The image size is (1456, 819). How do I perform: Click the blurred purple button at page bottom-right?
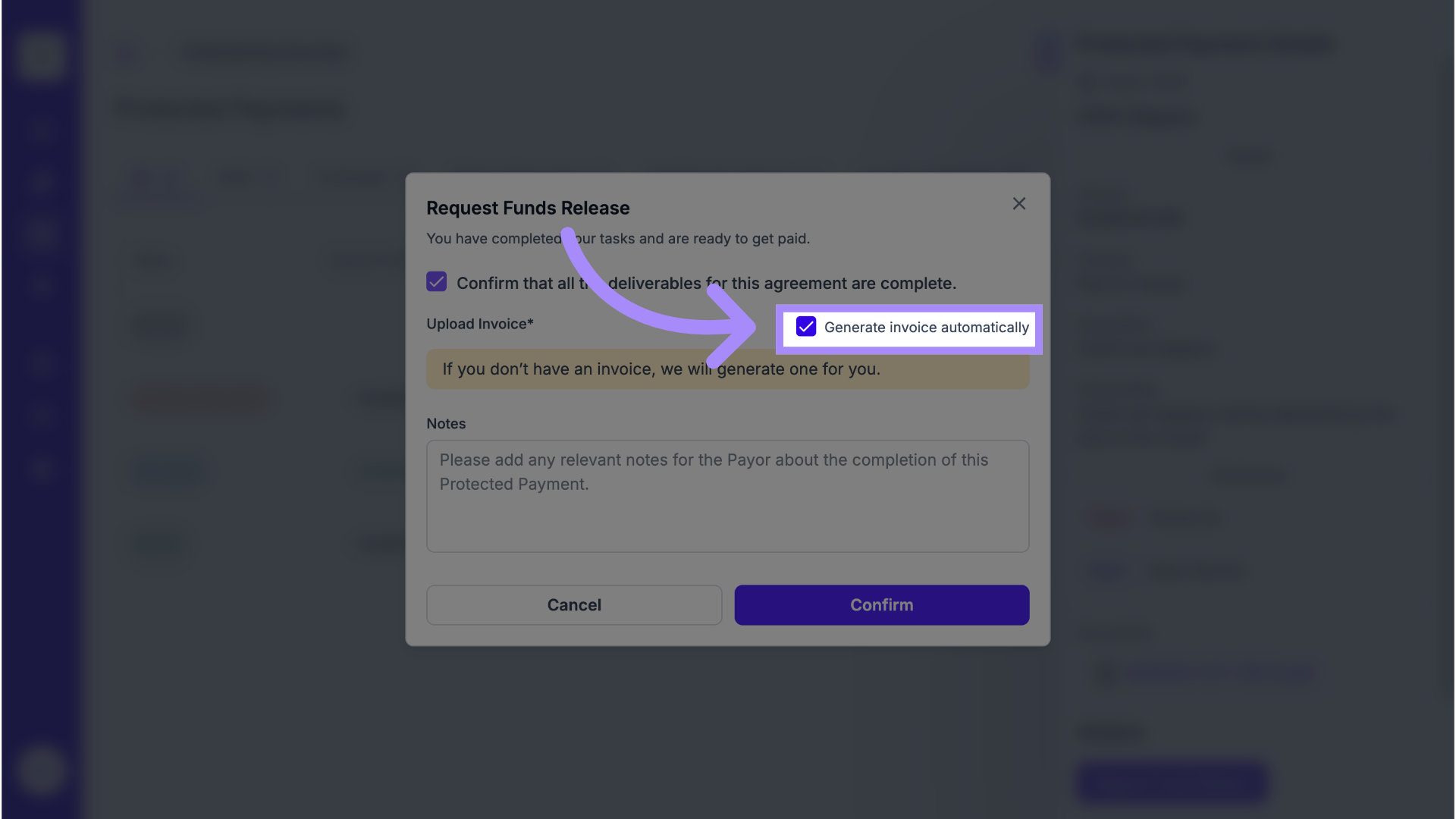coord(1172,782)
